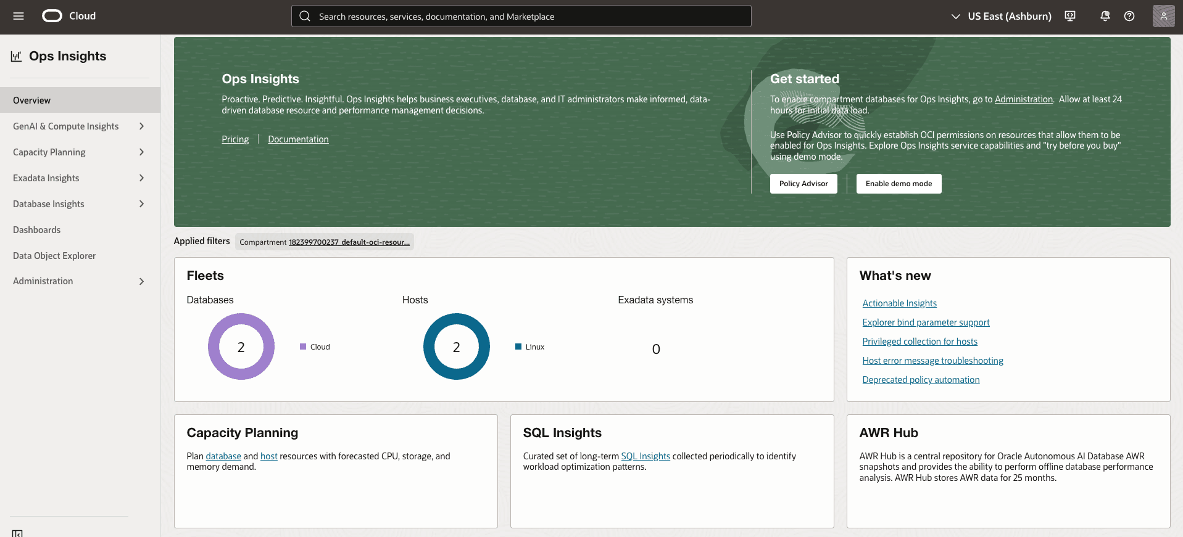Expand the Database Insights chevron

[141, 204]
